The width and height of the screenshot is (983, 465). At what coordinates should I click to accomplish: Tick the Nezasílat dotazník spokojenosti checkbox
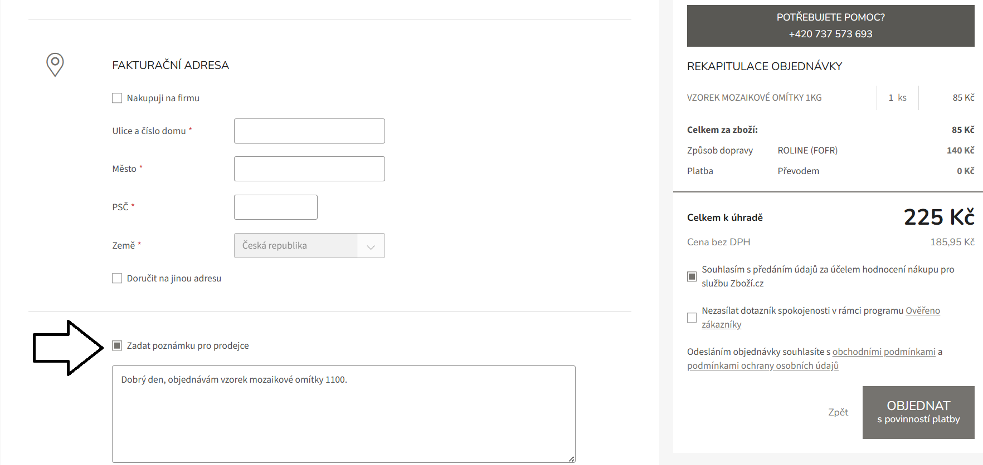pos(692,318)
